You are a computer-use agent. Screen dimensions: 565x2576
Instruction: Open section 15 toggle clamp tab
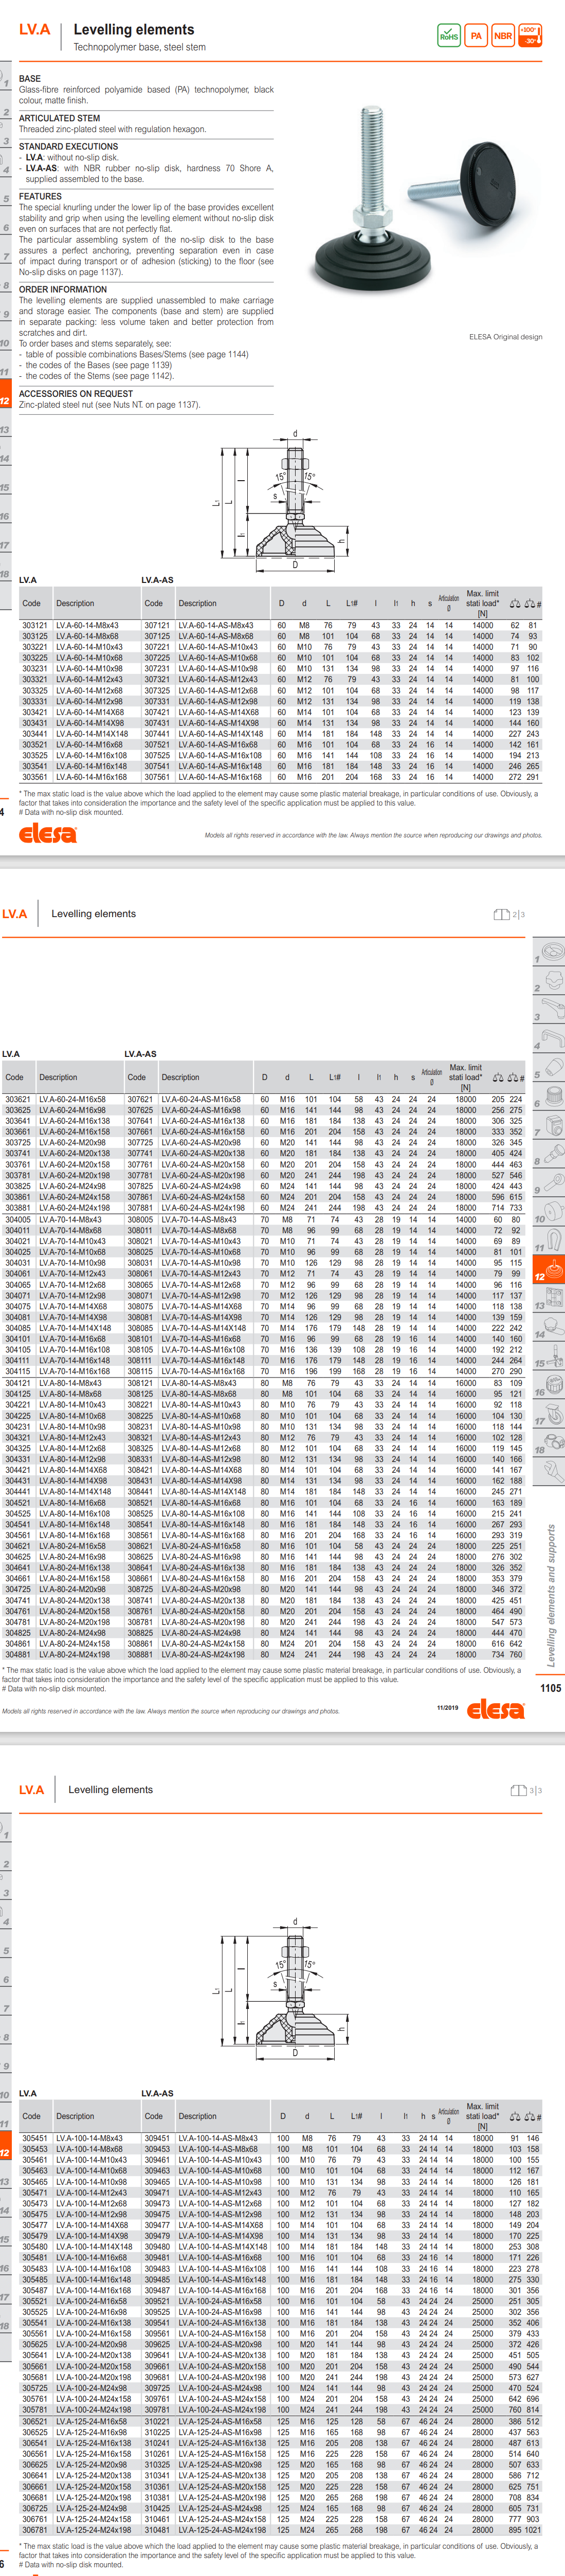point(548,1357)
